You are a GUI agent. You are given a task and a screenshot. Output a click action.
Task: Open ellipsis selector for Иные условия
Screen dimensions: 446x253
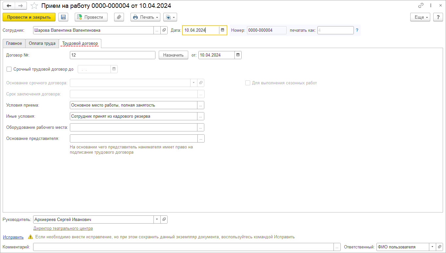click(x=201, y=116)
